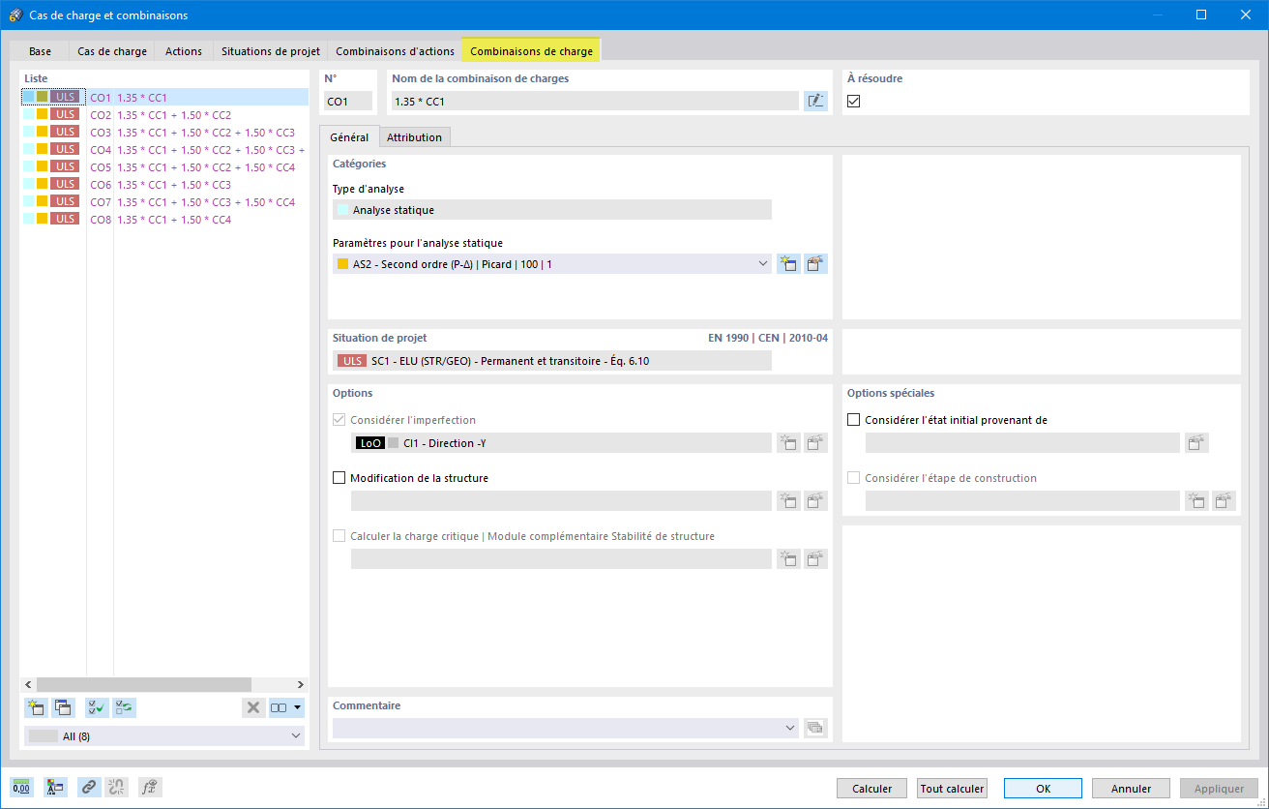Select row CO3 in the combination list
This screenshot has height=809, width=1269.
tap(164, 132)
